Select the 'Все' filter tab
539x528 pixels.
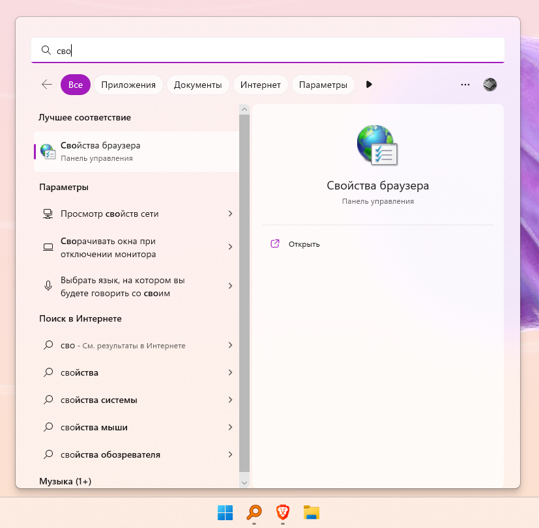(76, 85)
